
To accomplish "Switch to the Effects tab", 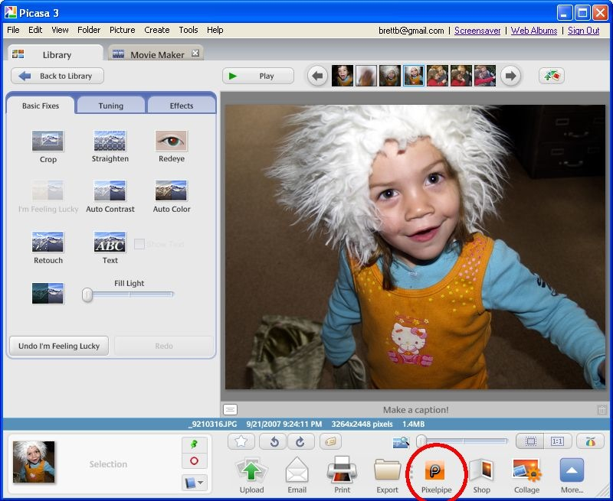I will click(x=181, y=106).
